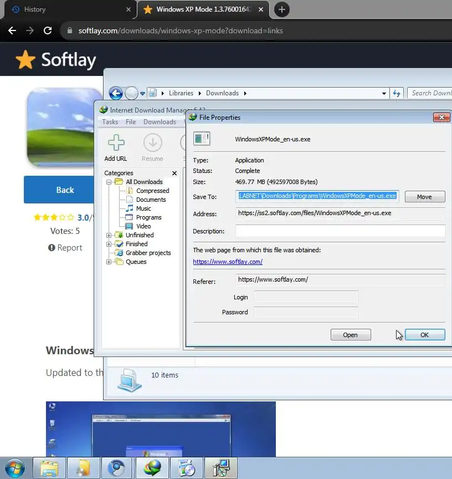Click Downloads in the Explorer breadcrumb
This screenshot has width=452, height=479.
click(x=222, y=93)
